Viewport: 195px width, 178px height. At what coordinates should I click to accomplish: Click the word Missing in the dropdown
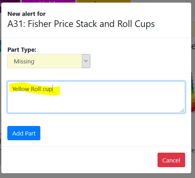click(x=24, y=61)
